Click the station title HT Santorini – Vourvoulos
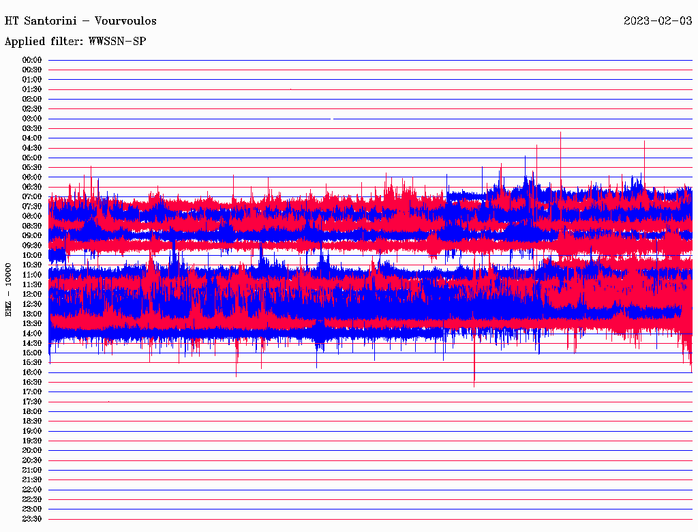Screen dimensions: 698x532 point(80,21)
